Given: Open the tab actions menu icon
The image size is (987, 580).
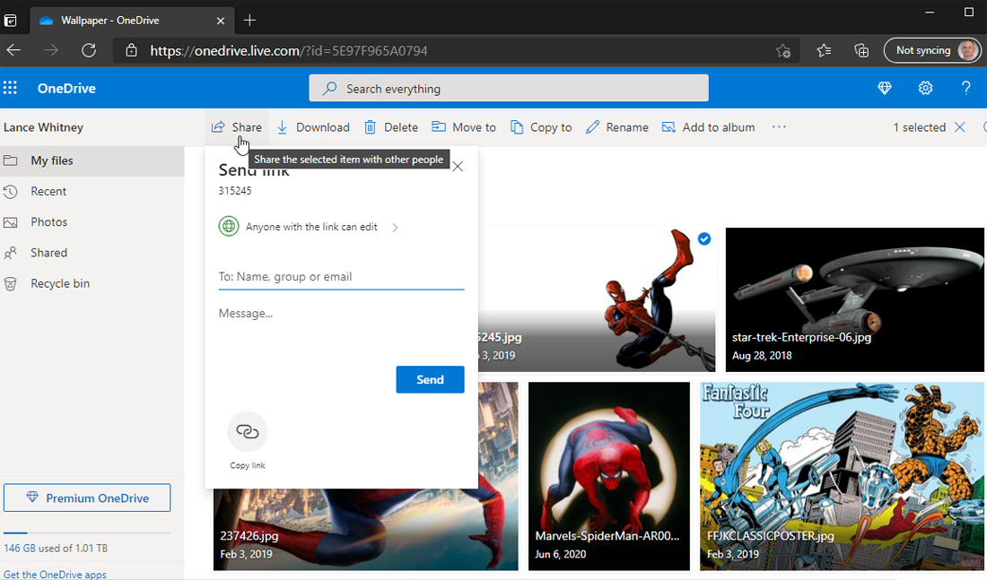Looking at the screenshot, I should (x=11, y=21).
